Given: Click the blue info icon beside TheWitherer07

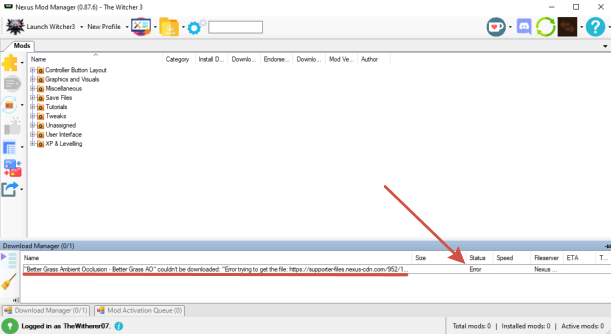Looking at the screenshot, I should [x=119, y=326].
